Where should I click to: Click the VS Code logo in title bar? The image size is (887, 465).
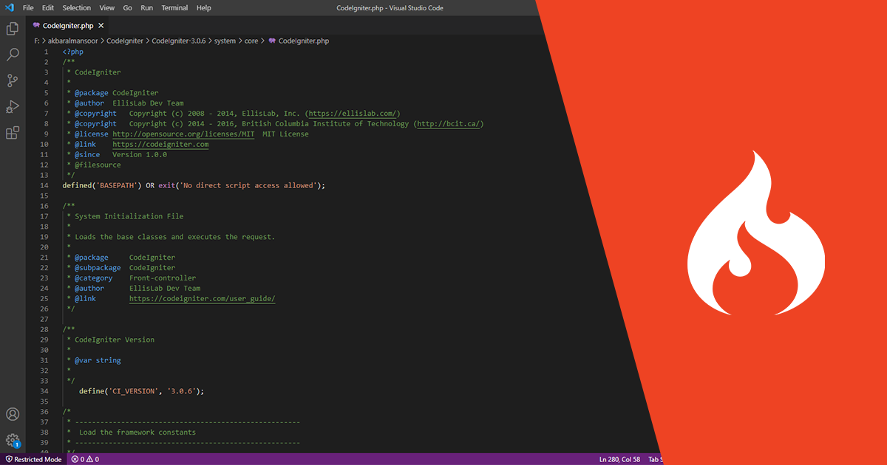(9, 7)
